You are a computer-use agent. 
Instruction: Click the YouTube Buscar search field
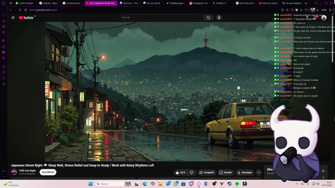coord(161,17)
